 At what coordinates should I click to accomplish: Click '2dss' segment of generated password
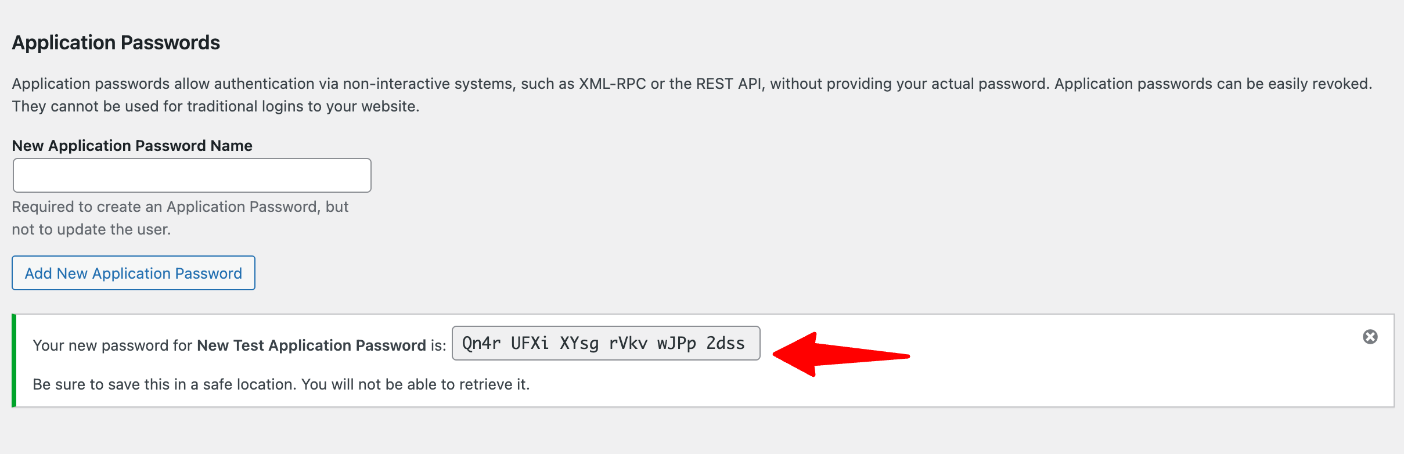pos(725,343)
